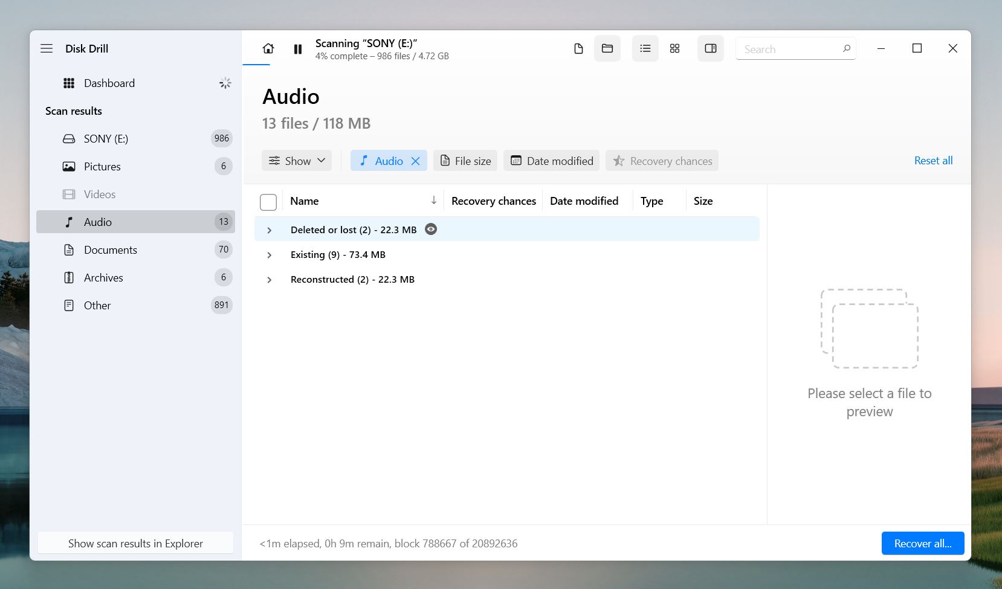The image size is (1002, 589).
Task: Sort by Type column
Action: [651, 201]
